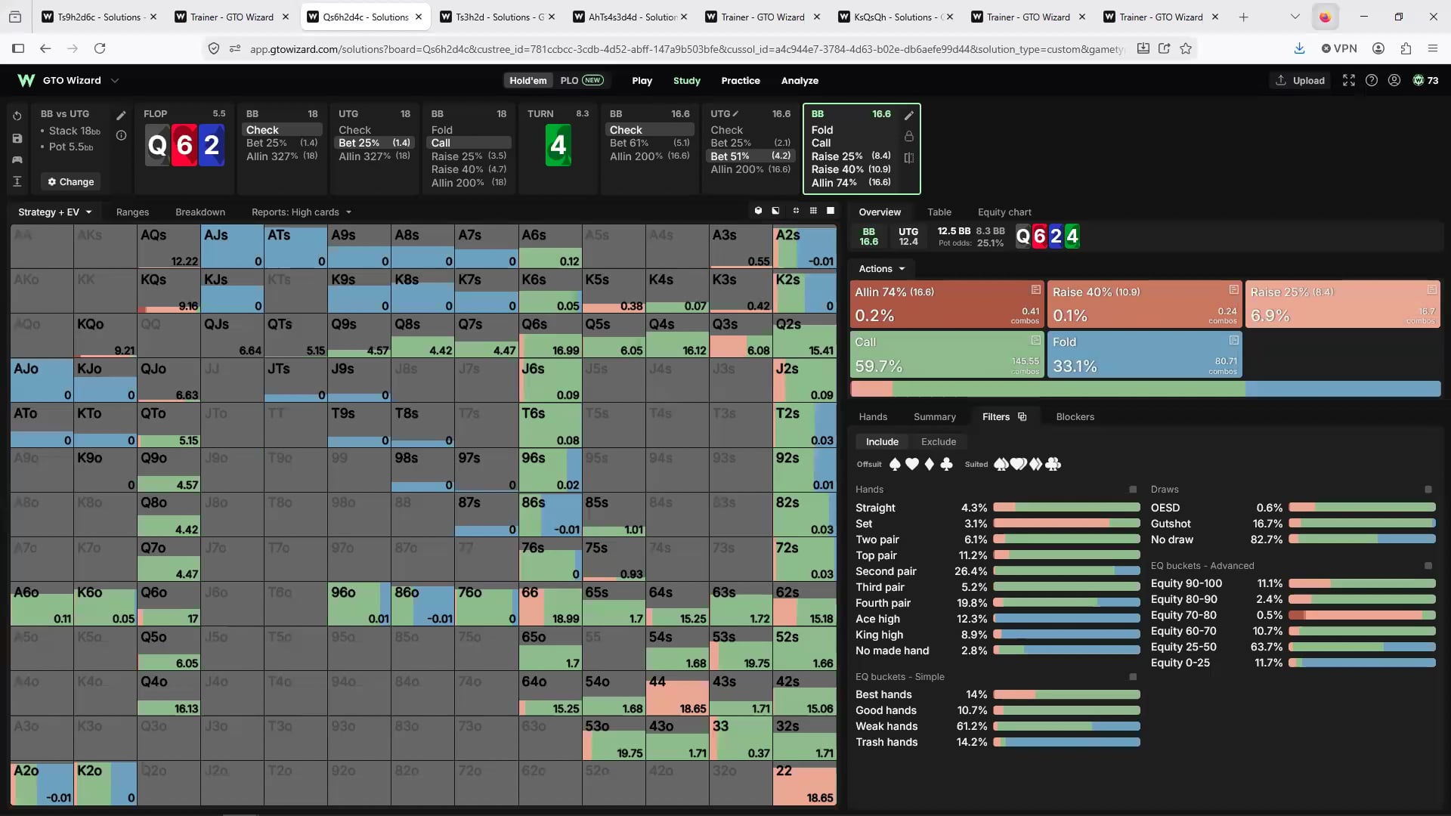Click the lock icon in the active BB action card
The image size is (1451, 816).
pos(909,136)
